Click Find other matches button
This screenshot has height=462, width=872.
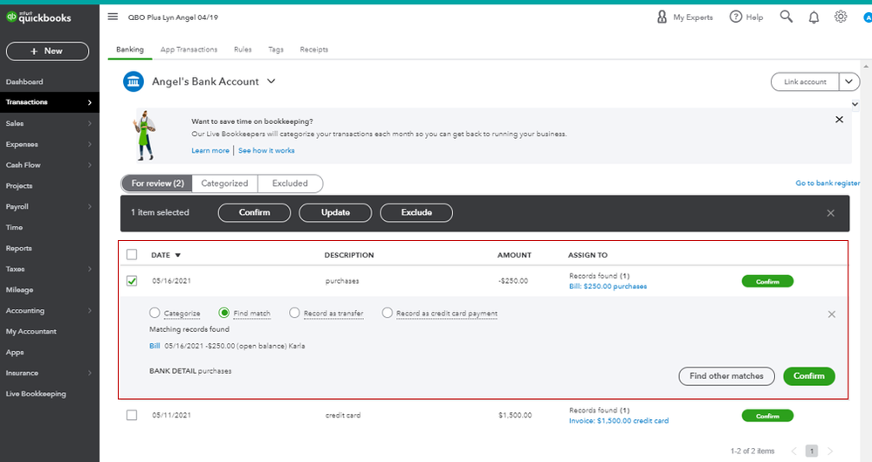(726, 376)
